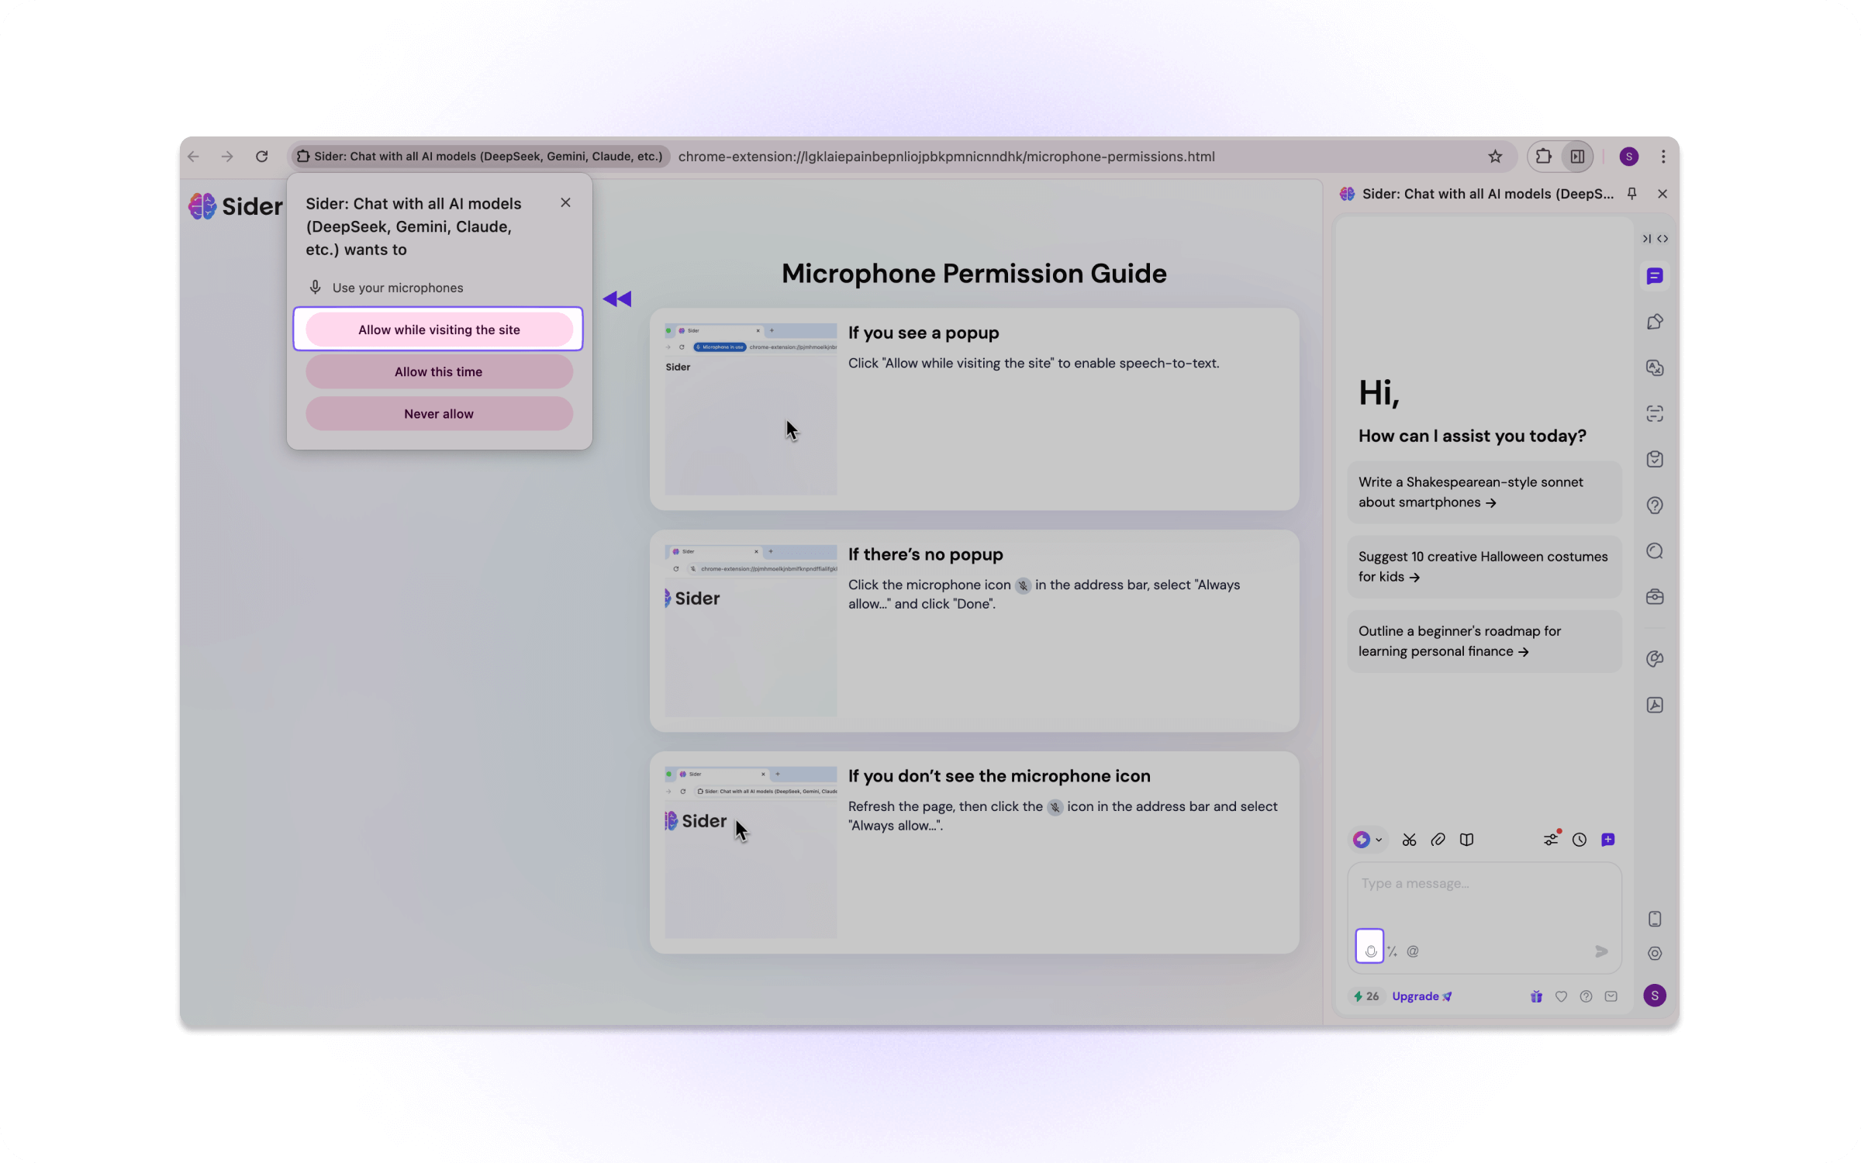Click the If you see a popup thumbnail
This screenshot has width=1861, height=1163.
(751, 409)
